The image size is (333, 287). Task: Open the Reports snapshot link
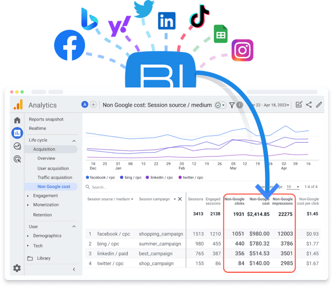(45, 119)
